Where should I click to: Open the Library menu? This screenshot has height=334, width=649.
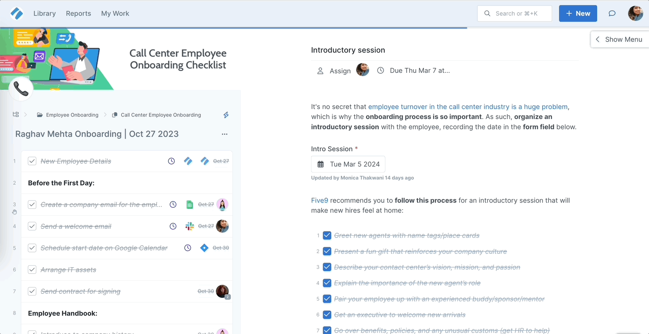(45, 13)
